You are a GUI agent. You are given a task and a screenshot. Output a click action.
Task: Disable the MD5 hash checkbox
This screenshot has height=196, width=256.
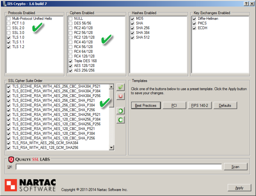[x=132, y=19]
